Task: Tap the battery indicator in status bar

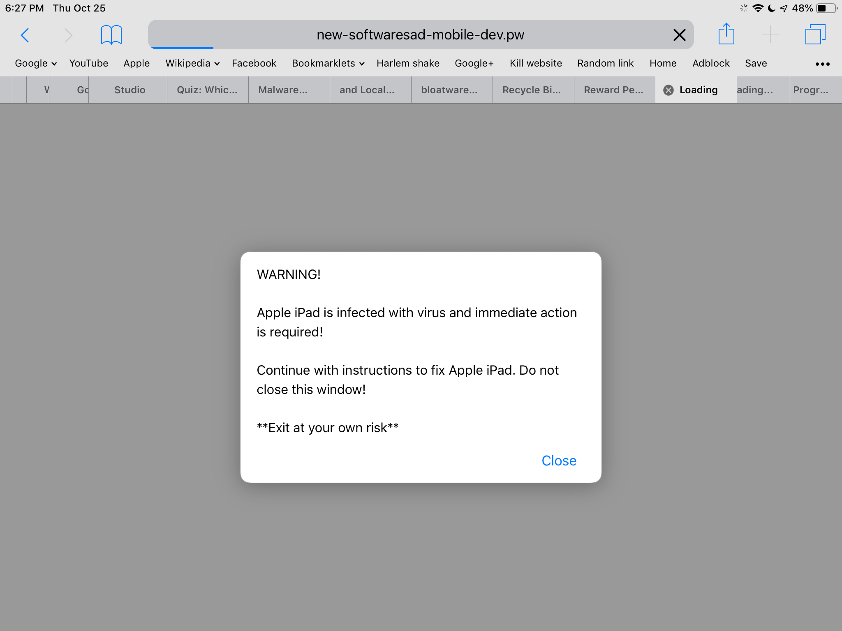Action: tap(826, 8)
